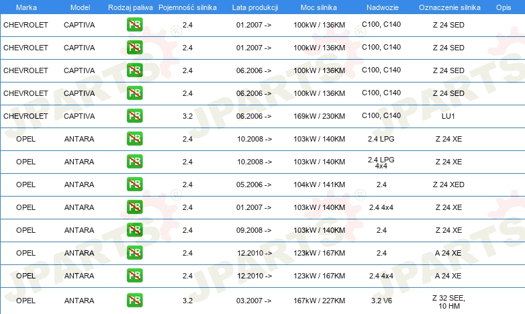Click fuel icon for Captiva 3.2 LU1
Screen dimensions: 525x314
pyautogui.click(x=134, y=116)
